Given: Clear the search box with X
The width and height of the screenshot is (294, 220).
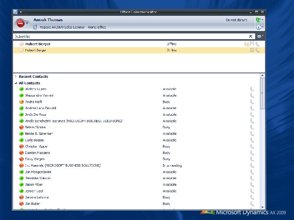Looking at the screenshot, I should click(251, 36).
